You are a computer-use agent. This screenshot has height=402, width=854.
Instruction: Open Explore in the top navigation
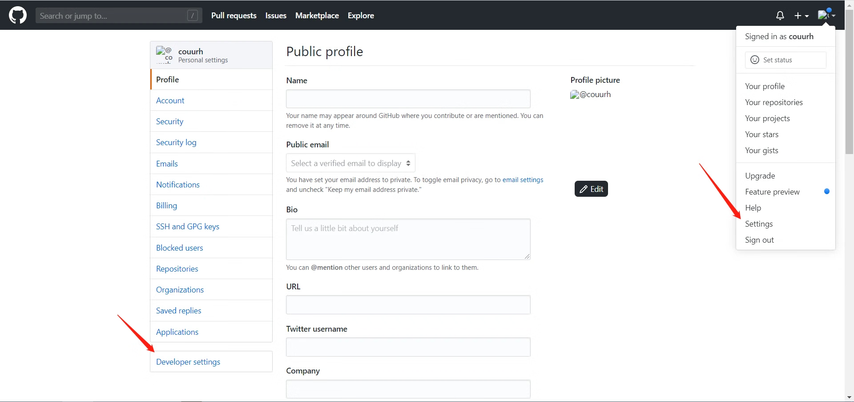(361, 16)
